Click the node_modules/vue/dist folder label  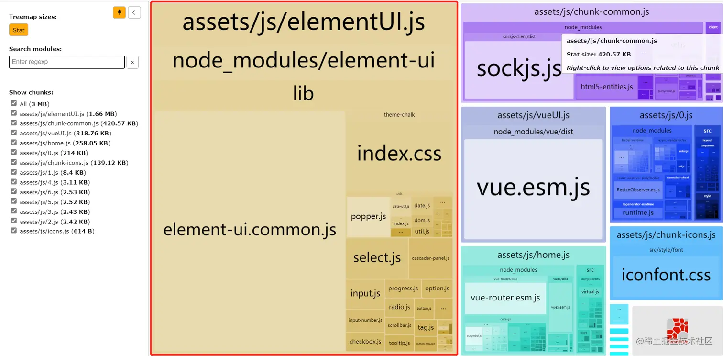pyautogui.click(x=533, y=132)
